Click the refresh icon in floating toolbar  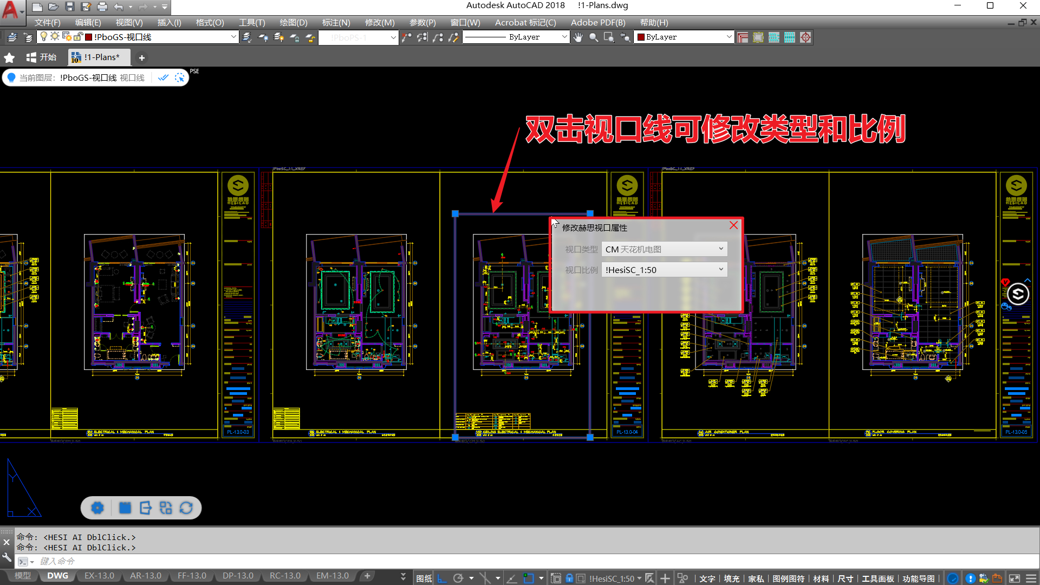(x=186, y=508)
